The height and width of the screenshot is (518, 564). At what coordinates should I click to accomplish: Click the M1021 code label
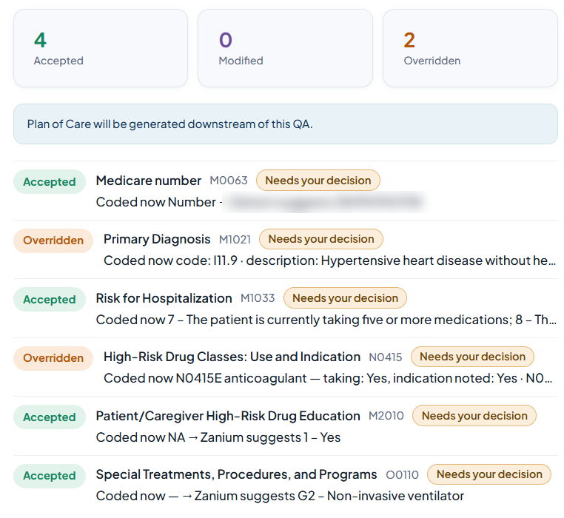235,239
